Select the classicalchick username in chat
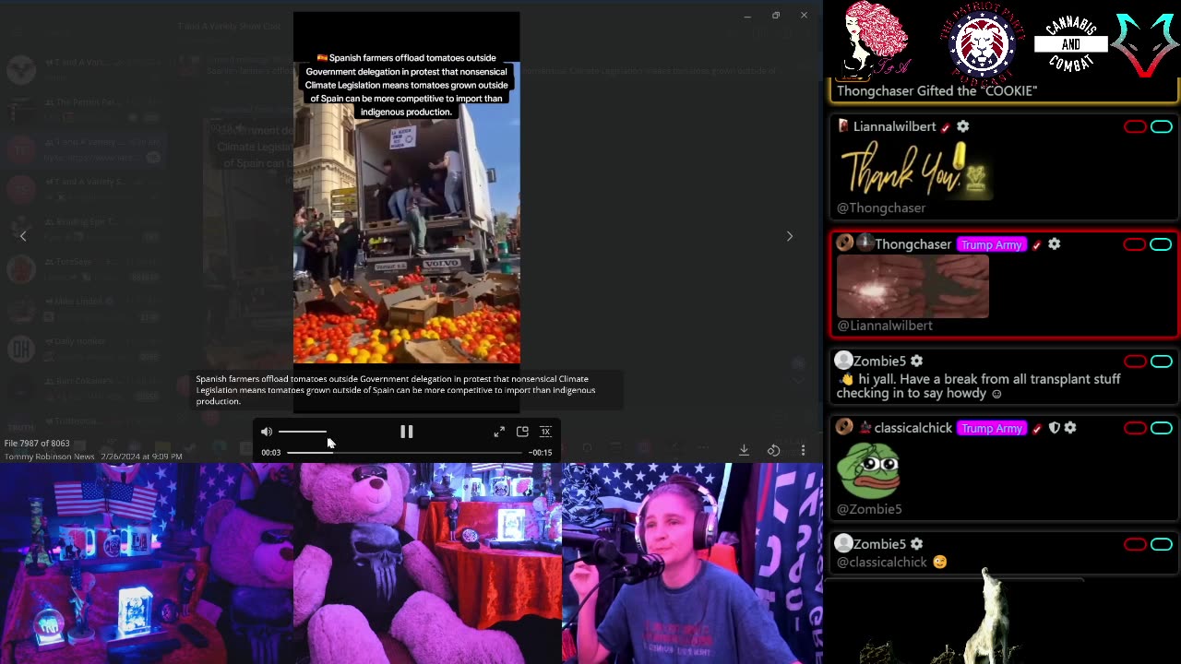The image size is (1181, 664). [x=913, y=428]
